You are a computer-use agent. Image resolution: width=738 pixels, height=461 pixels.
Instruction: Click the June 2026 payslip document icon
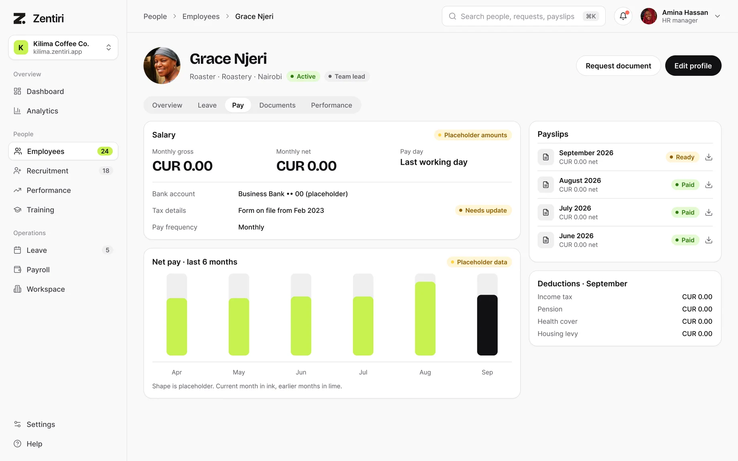pyautogui.click(x=546, y=240)
